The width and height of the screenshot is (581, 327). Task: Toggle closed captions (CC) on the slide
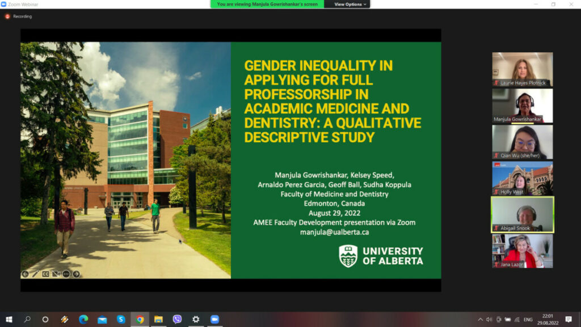(45, 274)
